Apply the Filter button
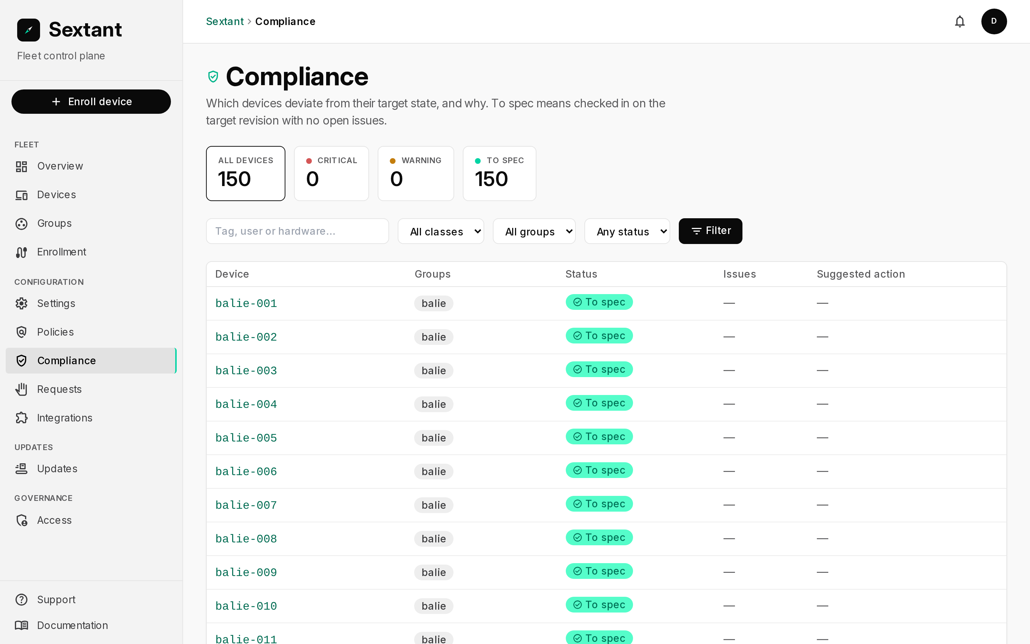 [710, 231]
